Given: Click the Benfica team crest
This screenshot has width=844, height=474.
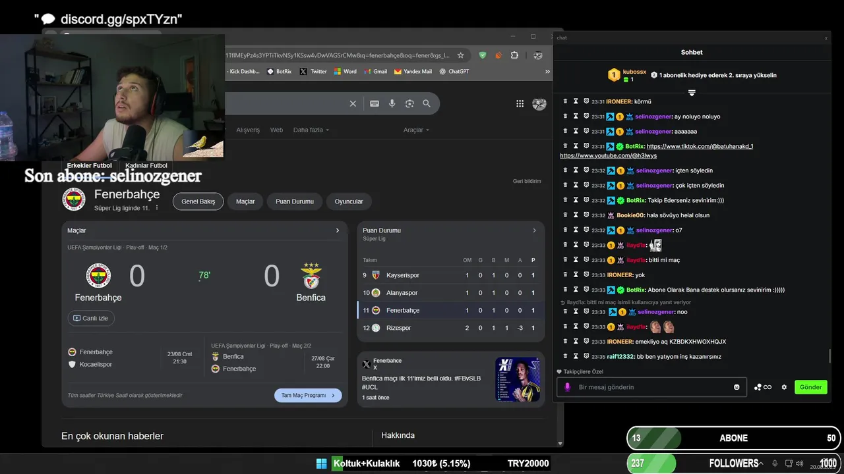Looking at the screenshot, I should (311, 276).
